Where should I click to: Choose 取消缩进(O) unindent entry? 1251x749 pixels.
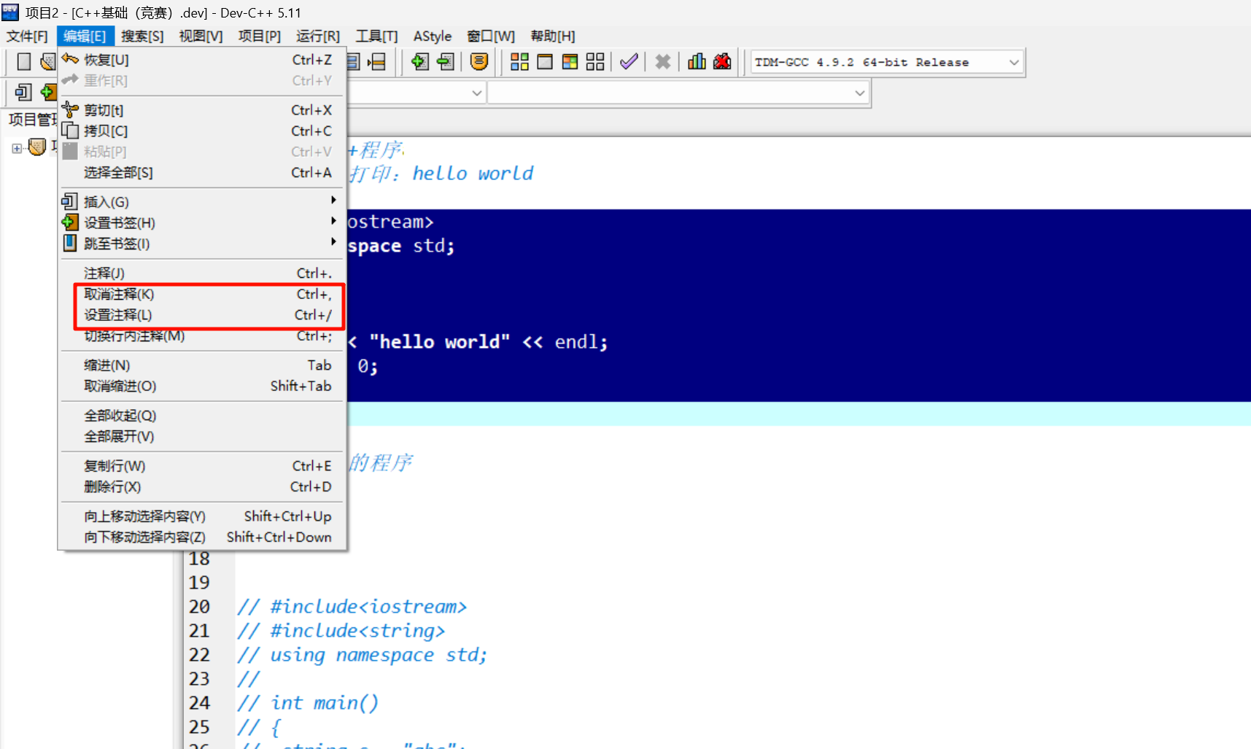click(201, 387)
